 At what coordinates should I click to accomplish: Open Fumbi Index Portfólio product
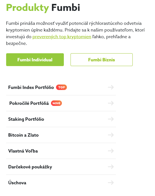pos(61,87)
